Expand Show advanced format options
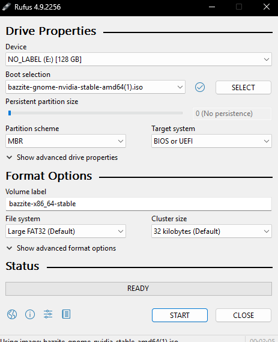 point(61,248)
